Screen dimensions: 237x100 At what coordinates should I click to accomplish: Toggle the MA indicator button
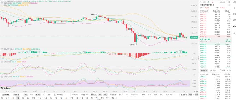coord(26,95)
